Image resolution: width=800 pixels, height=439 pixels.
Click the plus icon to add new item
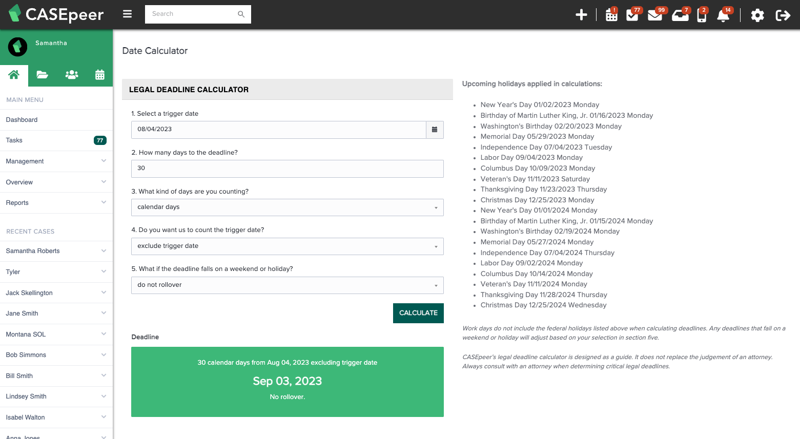click(x=582, y=15)
